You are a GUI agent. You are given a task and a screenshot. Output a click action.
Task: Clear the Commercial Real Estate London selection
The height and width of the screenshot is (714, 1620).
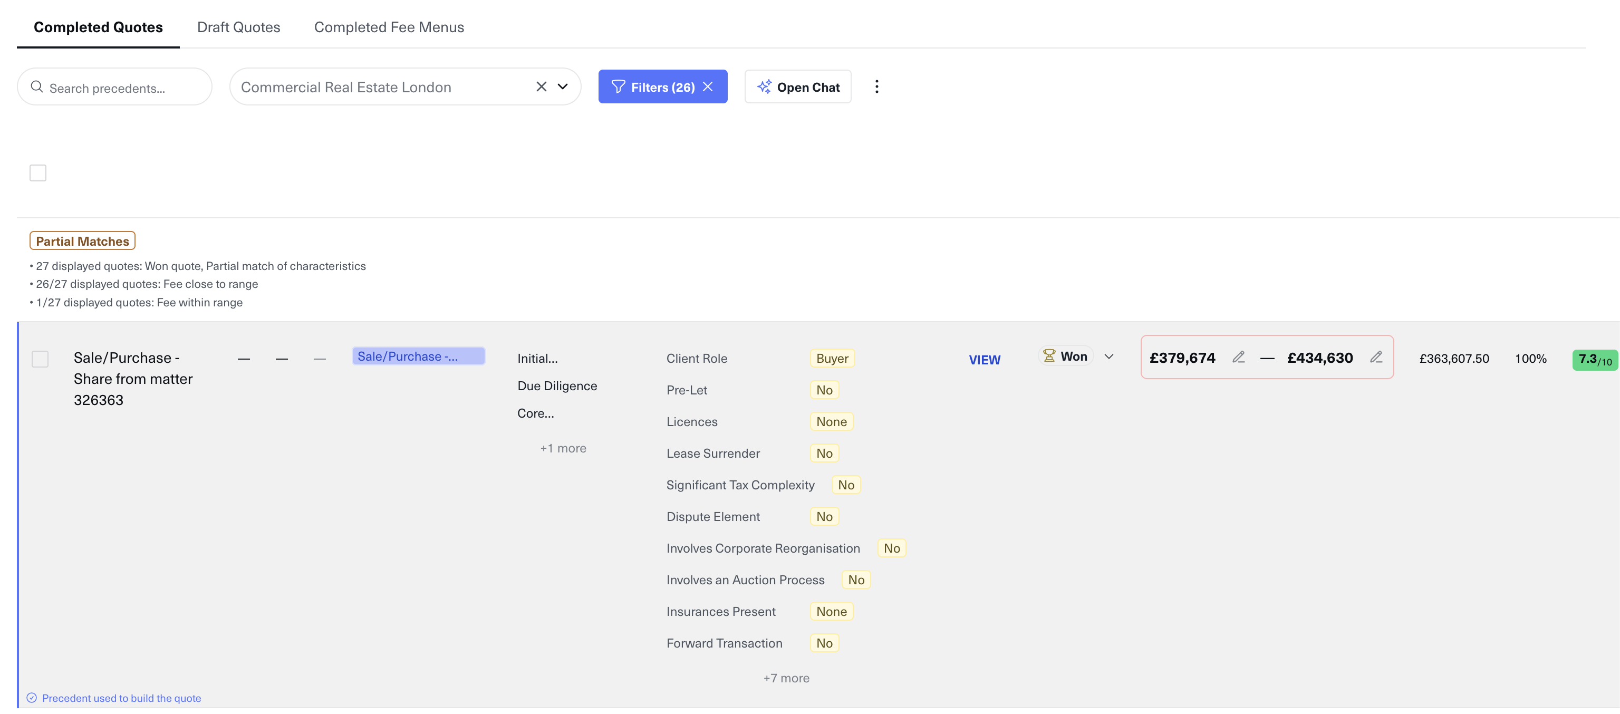click(541, 87)
